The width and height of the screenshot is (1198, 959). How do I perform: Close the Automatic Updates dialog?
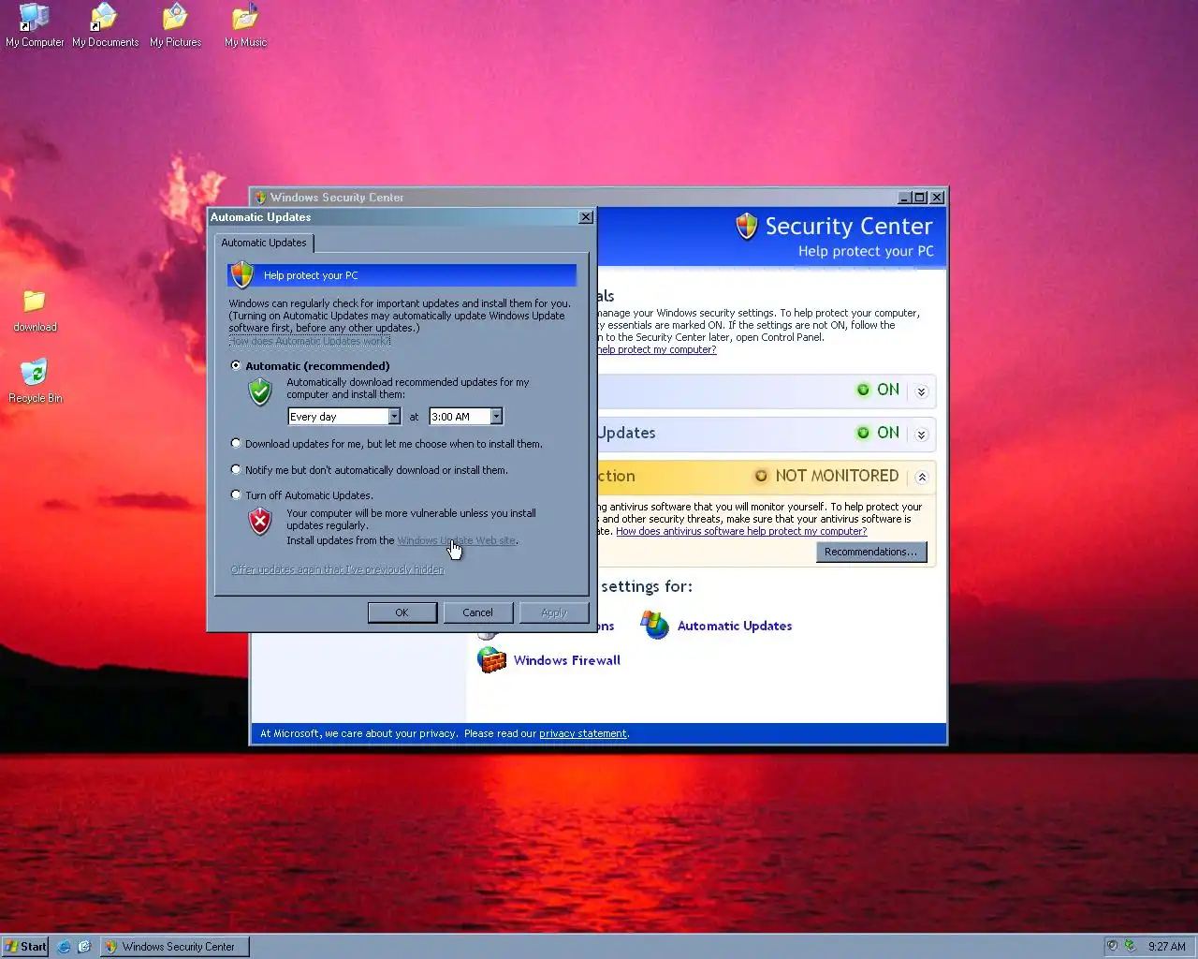(x=586, y=217)
